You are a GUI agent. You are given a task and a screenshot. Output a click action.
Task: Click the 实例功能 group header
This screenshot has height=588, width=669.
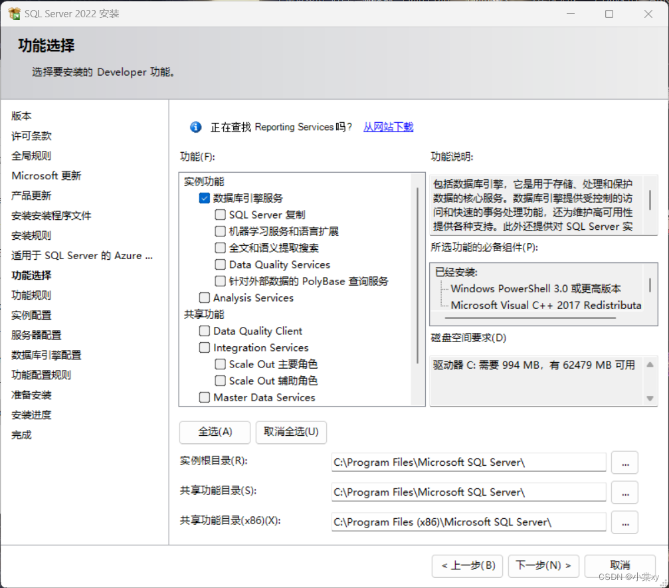(204, 182)
